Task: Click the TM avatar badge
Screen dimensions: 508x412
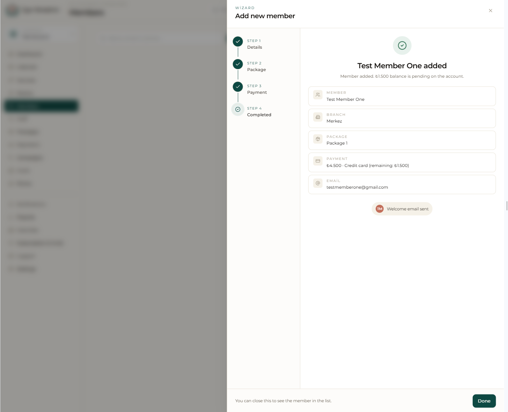Action: tap(380, 209)
